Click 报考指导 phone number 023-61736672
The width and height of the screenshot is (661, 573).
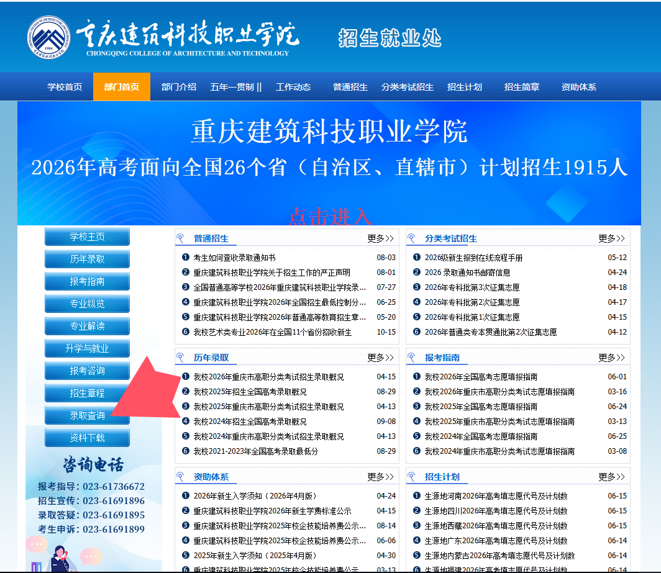click(x=114, y=487)
